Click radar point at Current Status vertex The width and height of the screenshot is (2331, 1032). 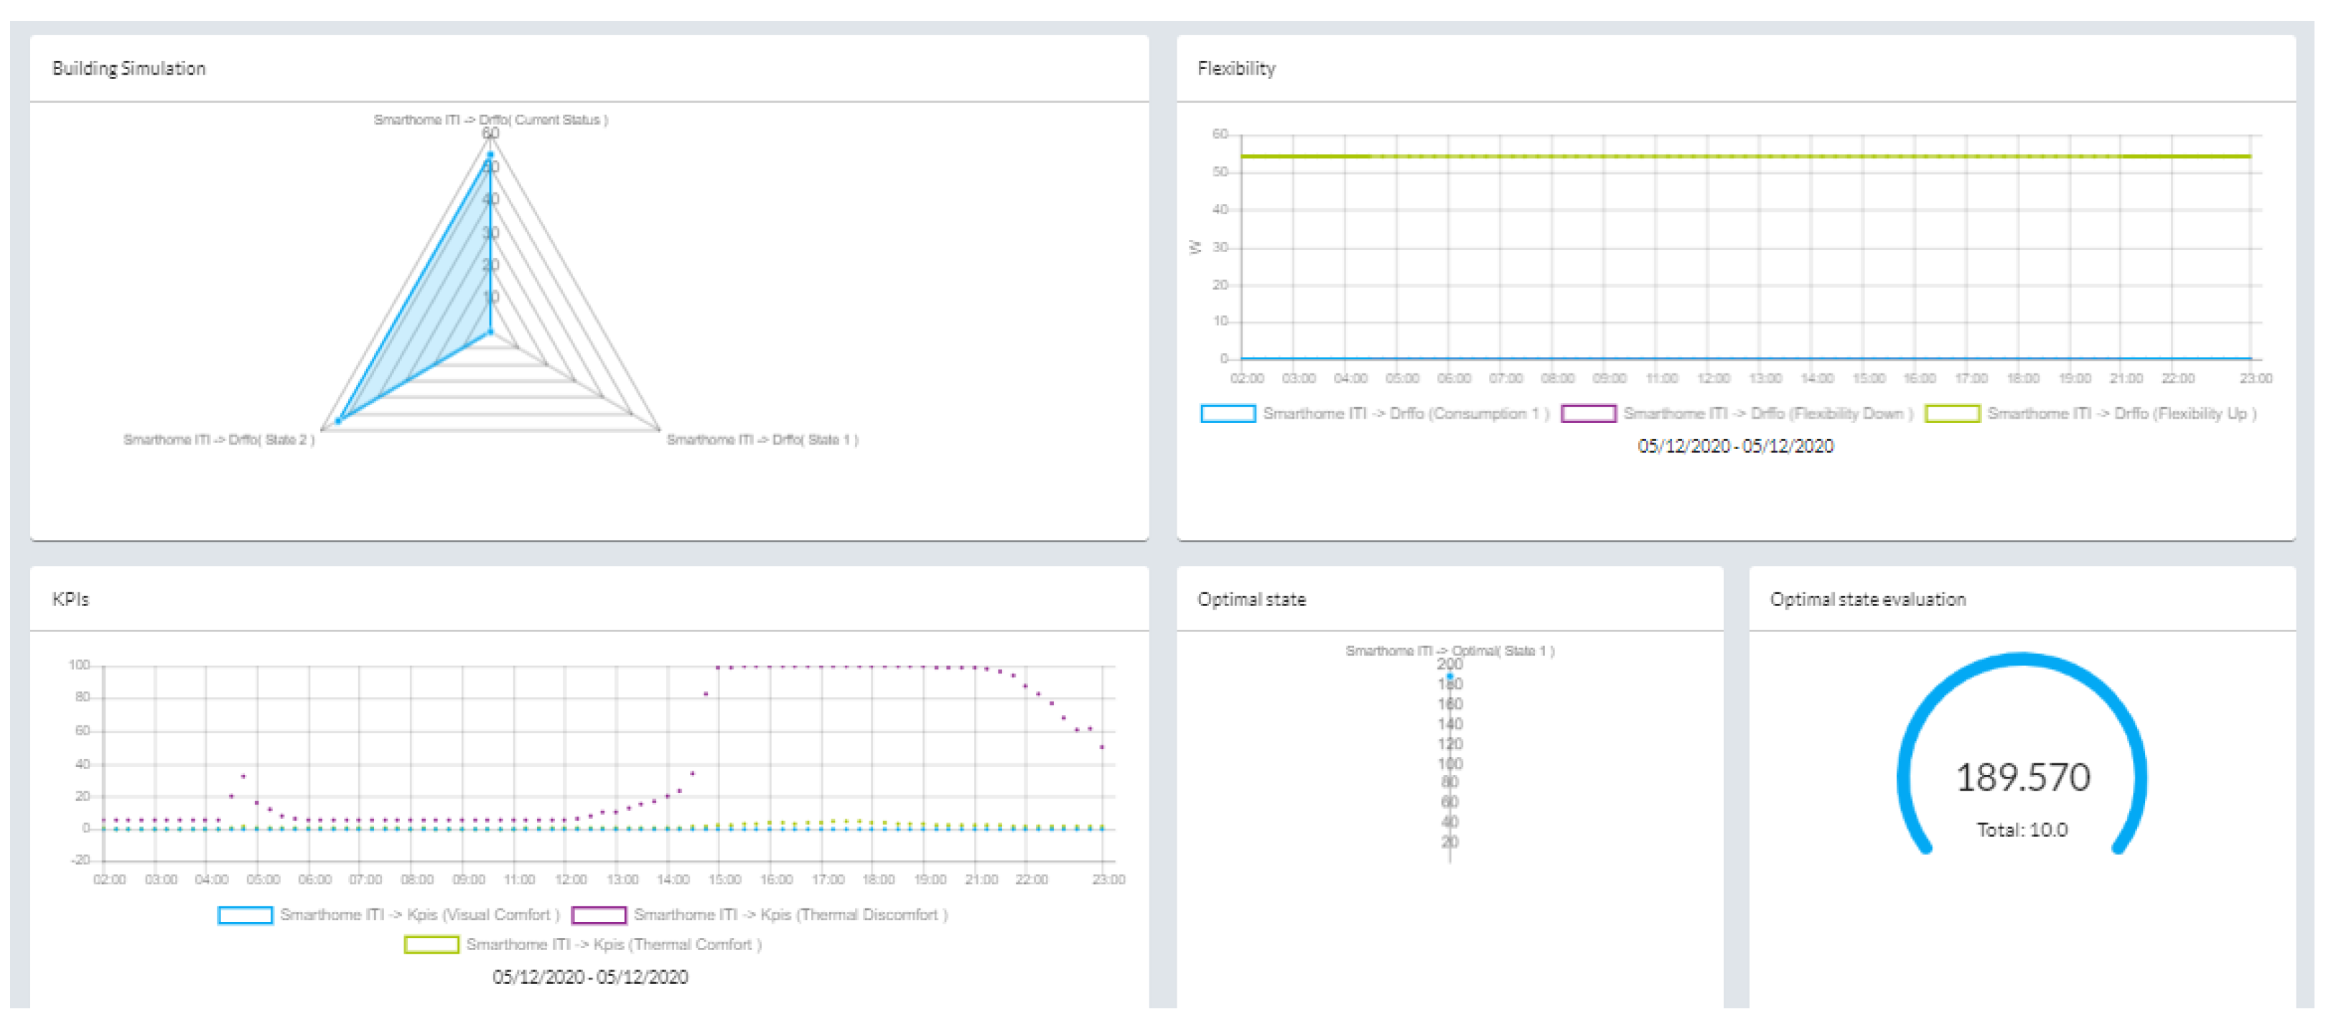point(490,155)
